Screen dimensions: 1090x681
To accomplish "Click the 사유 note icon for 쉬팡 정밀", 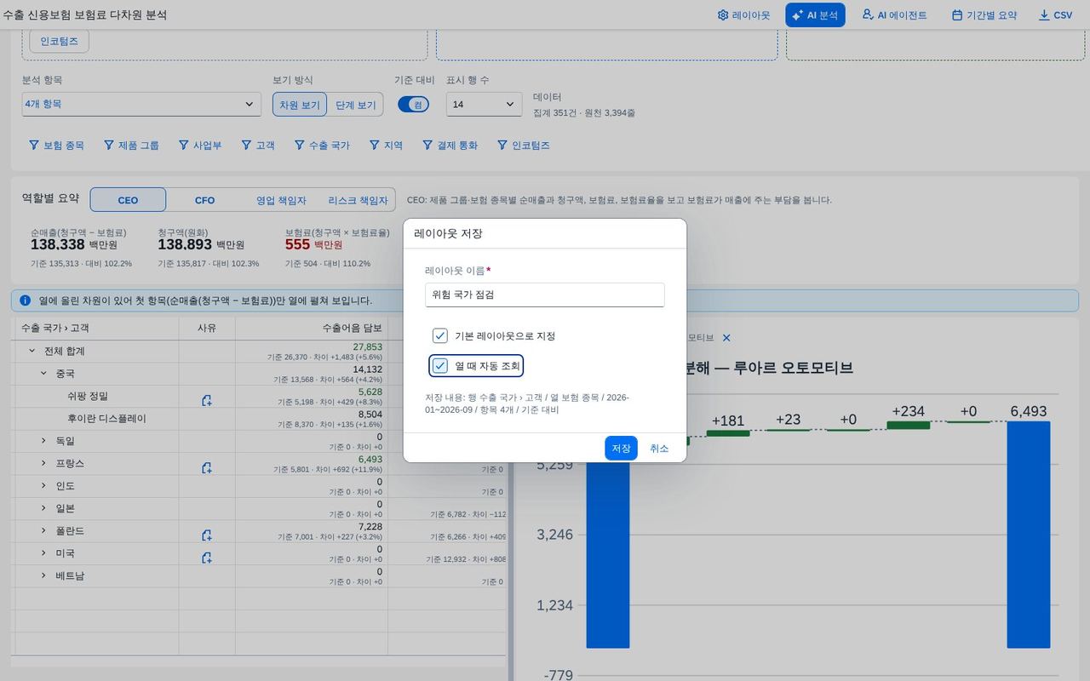I will tap(207, 400).
